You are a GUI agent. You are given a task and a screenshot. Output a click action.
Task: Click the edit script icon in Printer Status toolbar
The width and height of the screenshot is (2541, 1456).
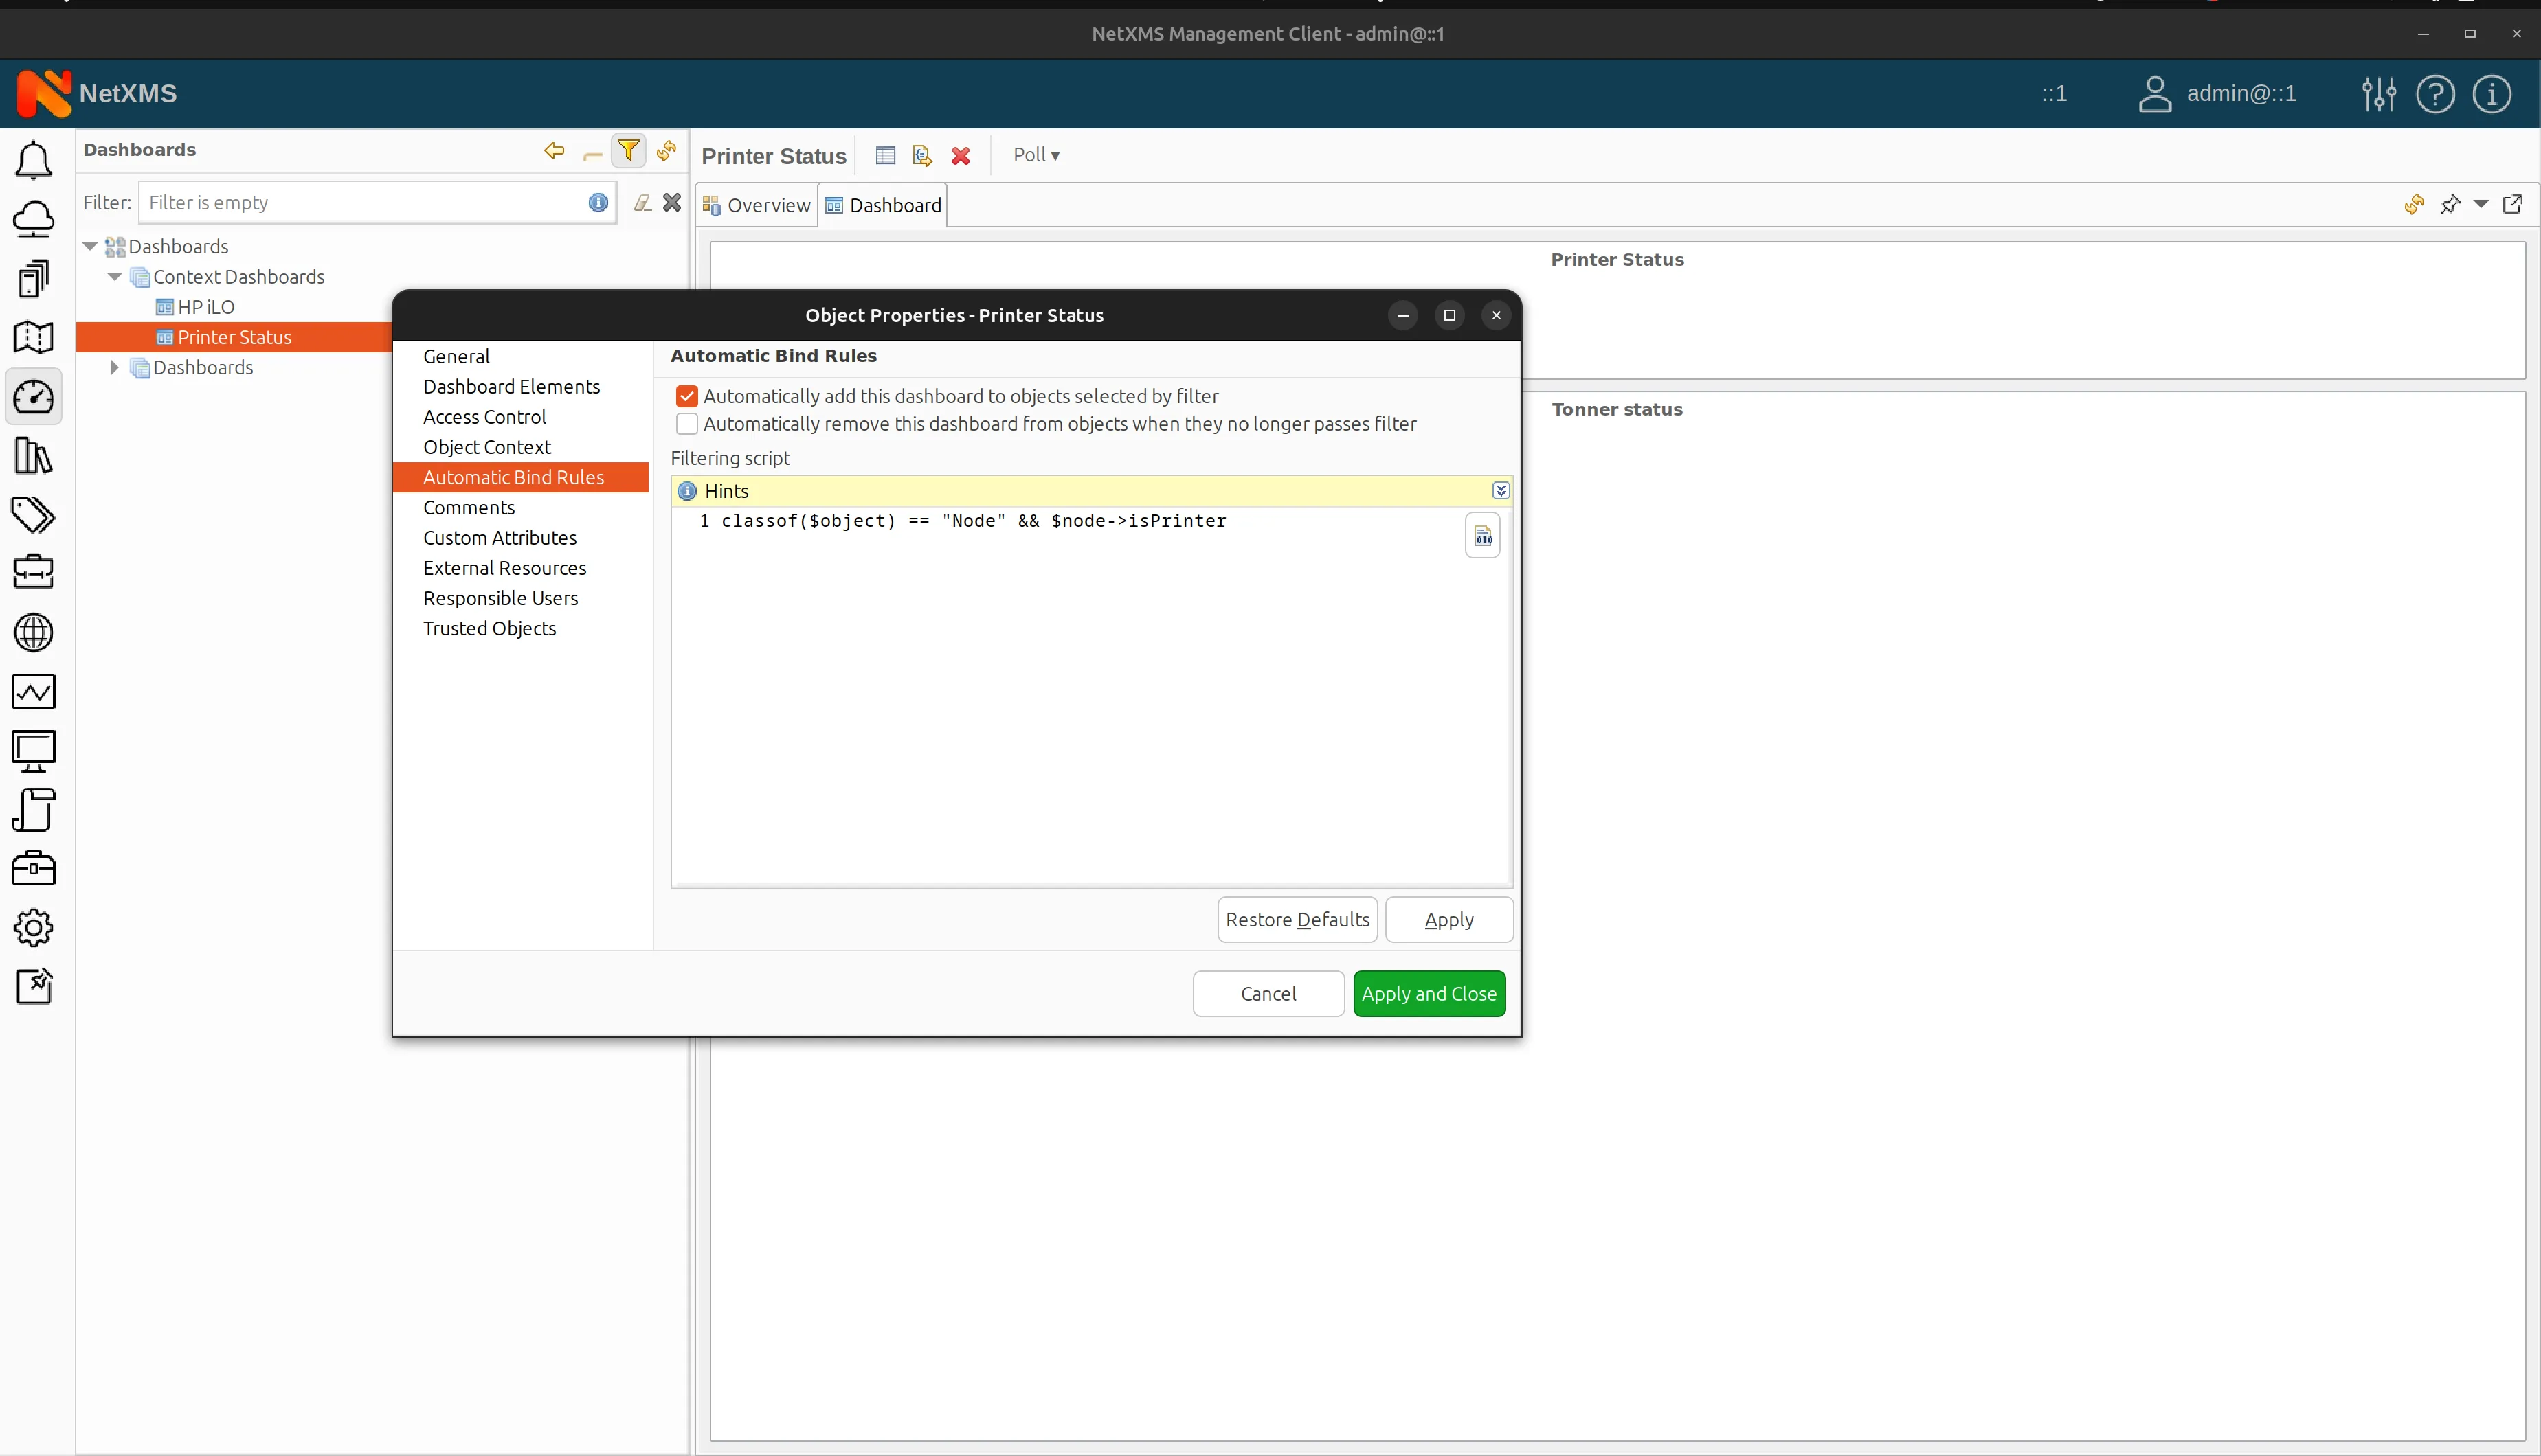coord(921,155)
